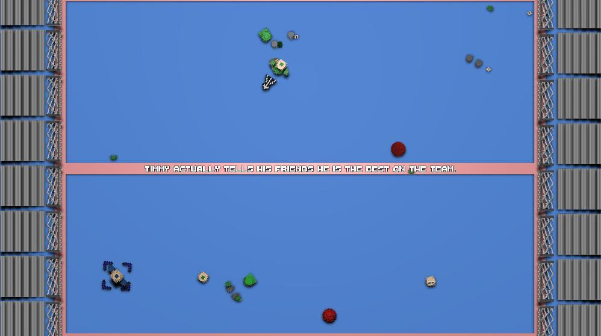This screenshot has height=336, width=601.
Task: Click the dark red ball in upper court
Action: point(398,149)
